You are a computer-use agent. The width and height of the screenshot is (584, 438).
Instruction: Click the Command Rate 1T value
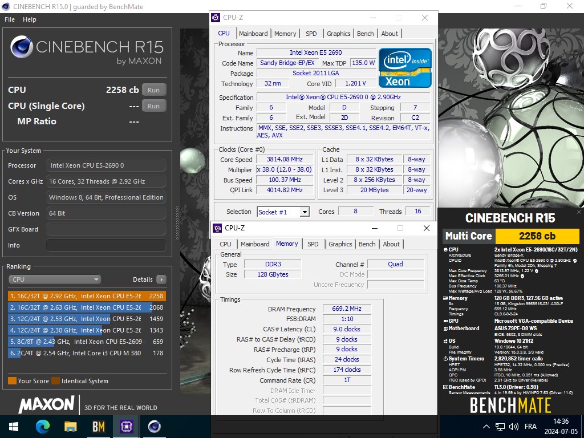point(347,380)
